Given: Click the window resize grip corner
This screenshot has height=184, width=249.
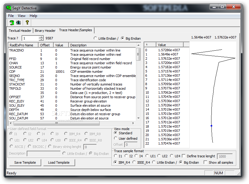Looking at the screenshot, I should tap(239, 173).
